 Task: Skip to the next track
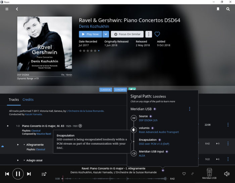29,174
